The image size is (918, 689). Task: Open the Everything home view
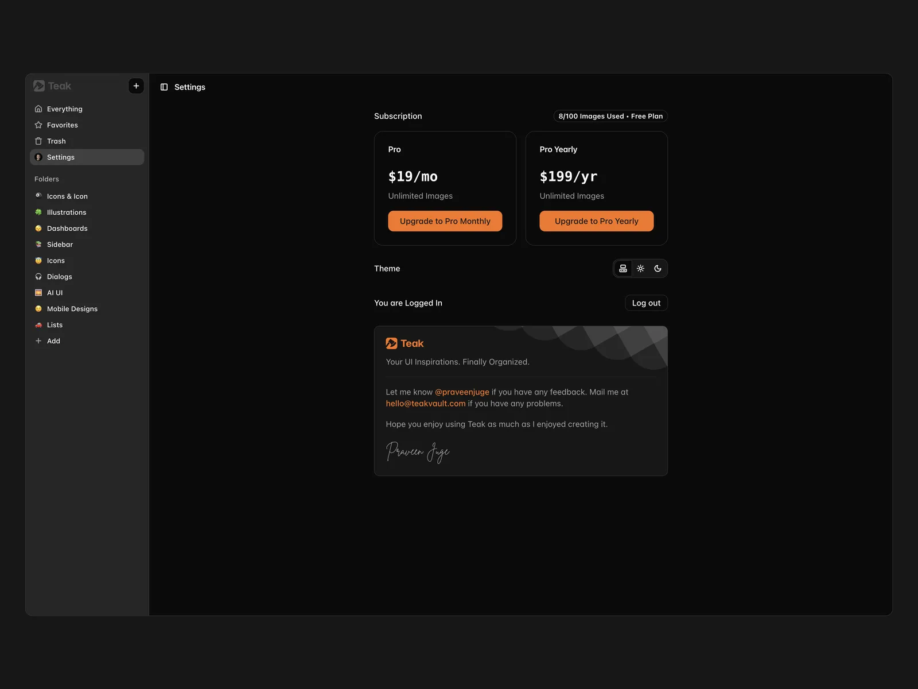click(64, 109)
